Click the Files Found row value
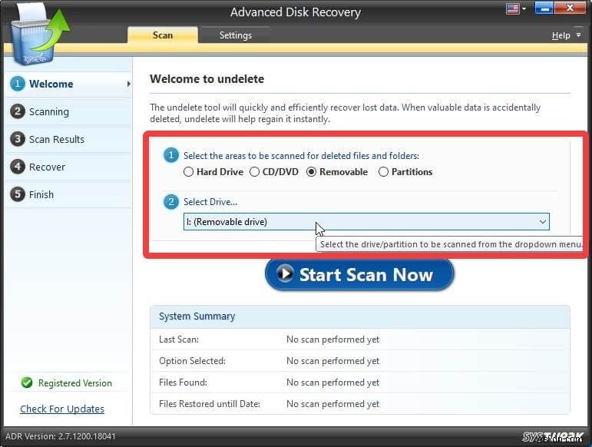 coord(332,382)
